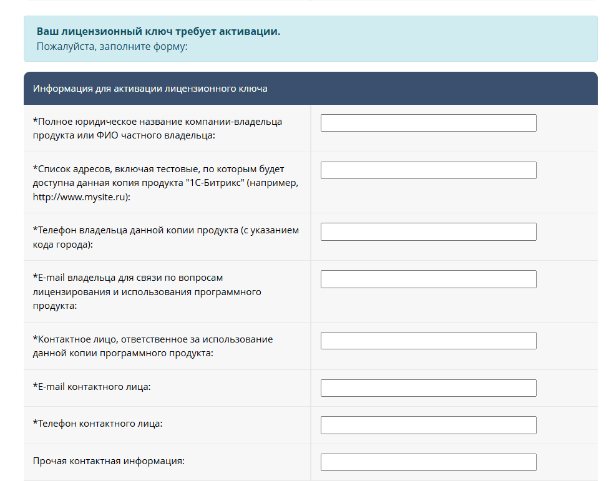The image size is (614, 481).
Task: Click the 'Прочая контактная информация' label
Action: [109, 461]
